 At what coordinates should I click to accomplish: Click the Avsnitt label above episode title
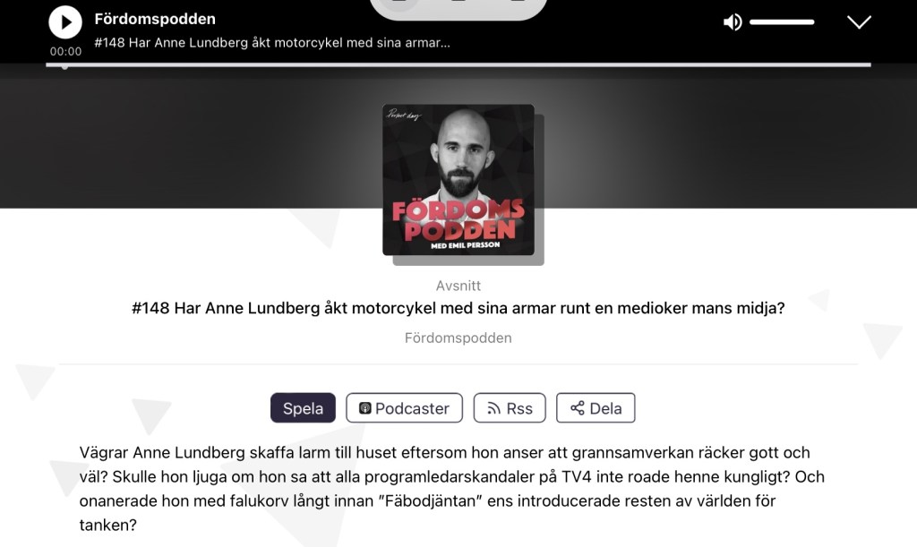coord(458,286)
